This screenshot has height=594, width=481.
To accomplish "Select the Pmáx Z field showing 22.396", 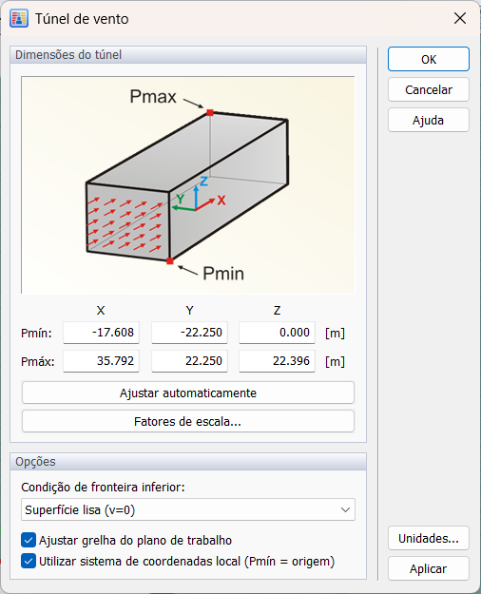I will tap(277, 360).
